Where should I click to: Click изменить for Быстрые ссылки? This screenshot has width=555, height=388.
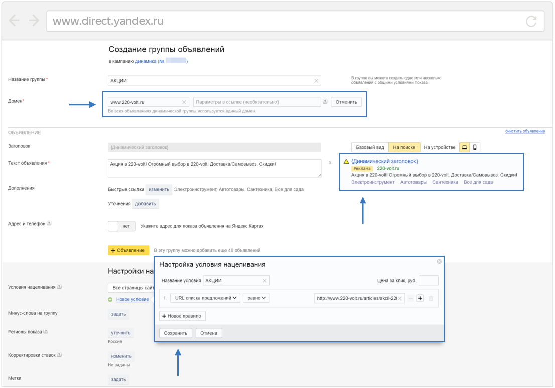159,189
